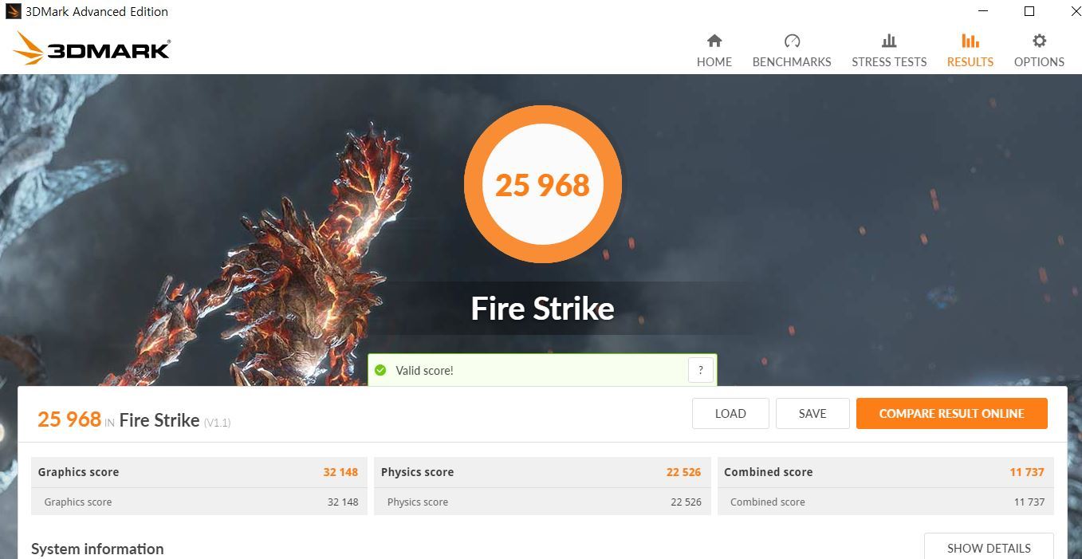Image resolution: width=1082 pixels, height=559 pixels.
Task: Click the large Fire Strike title
Action: (x=542, y=309)
